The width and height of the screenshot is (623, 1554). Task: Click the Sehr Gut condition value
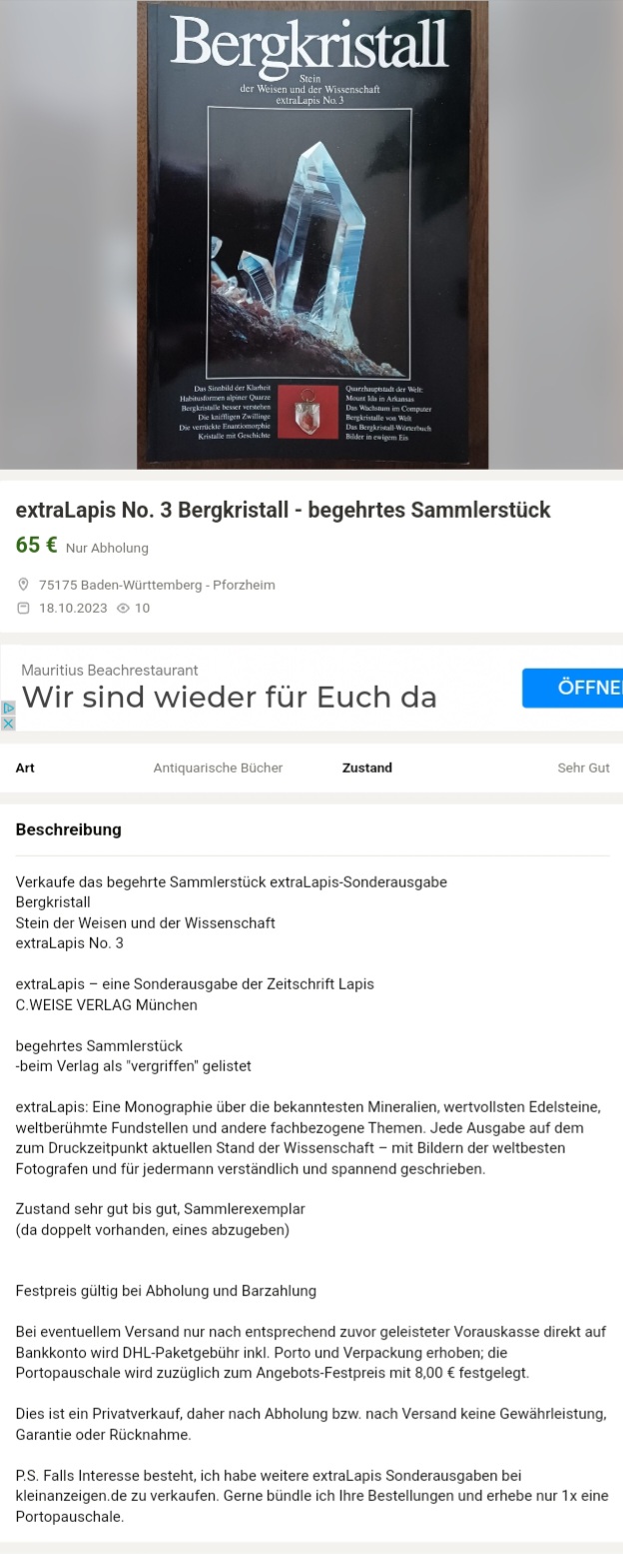click(x=583, y=768)
